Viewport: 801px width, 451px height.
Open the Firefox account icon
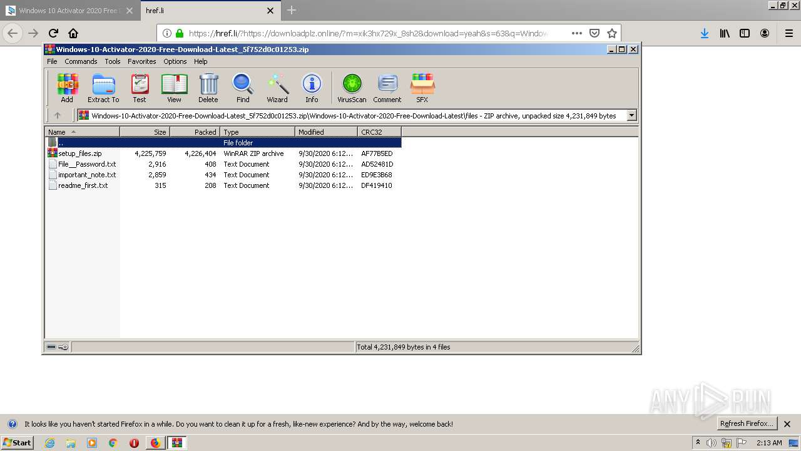[765, 33]
